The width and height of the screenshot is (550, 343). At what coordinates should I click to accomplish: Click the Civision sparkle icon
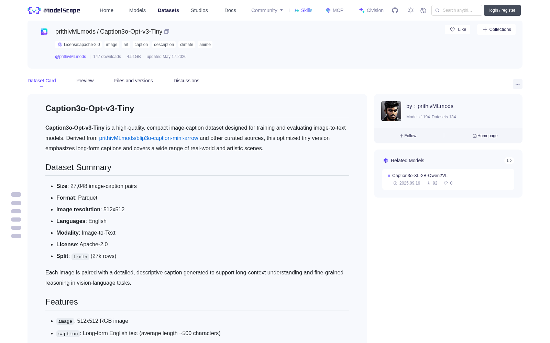[x=362, y=10]
